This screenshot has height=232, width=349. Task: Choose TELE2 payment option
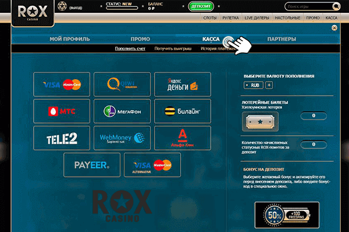pyautogui.click(x=62, y=138)
